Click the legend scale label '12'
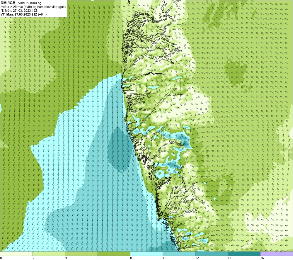293x260 pixels. point(197,258)
